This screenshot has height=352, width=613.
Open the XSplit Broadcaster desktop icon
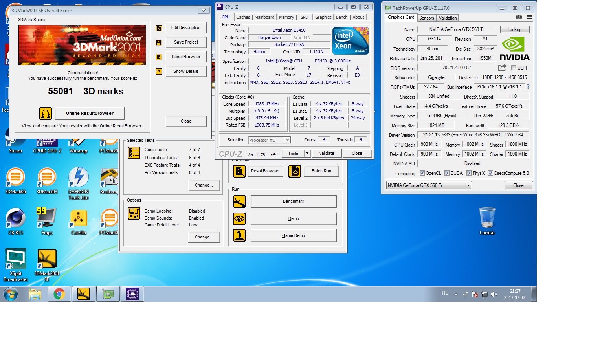[x=16, y=265]
